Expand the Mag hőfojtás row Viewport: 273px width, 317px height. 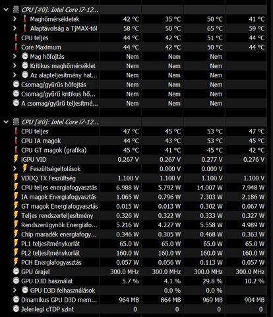coord(15,57)
